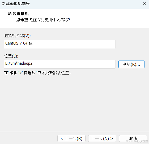This screenshot has width=149, height=144.
Task: Click the 虚拟机名称(V): label
Action: (x=17, y=36)
